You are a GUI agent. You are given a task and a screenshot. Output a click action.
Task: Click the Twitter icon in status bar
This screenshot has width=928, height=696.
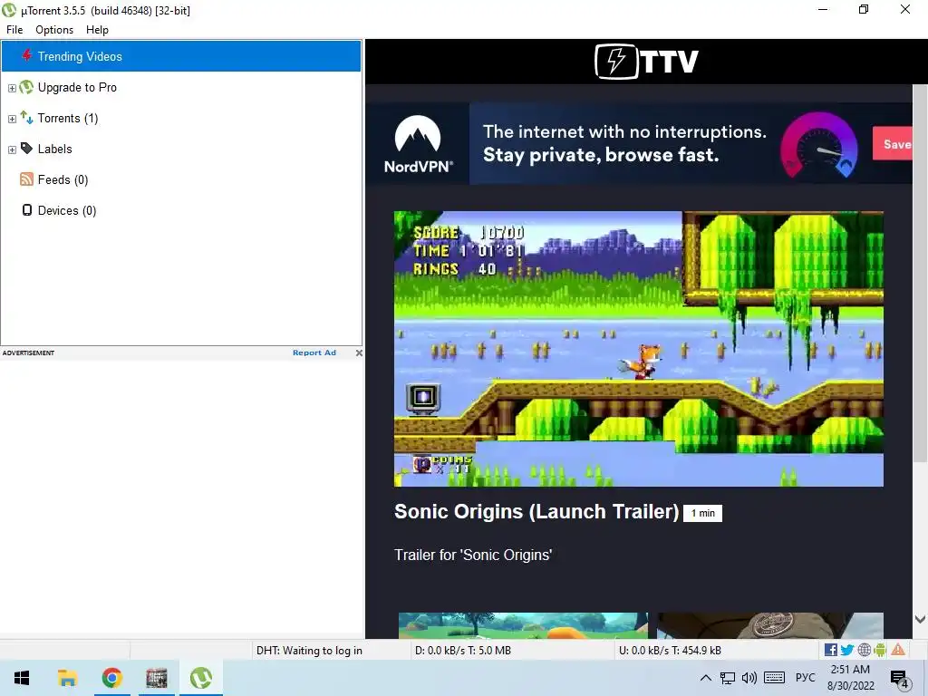[847, 650]
